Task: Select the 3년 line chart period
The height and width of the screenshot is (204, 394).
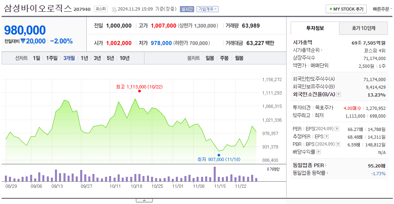Action: 97,58
